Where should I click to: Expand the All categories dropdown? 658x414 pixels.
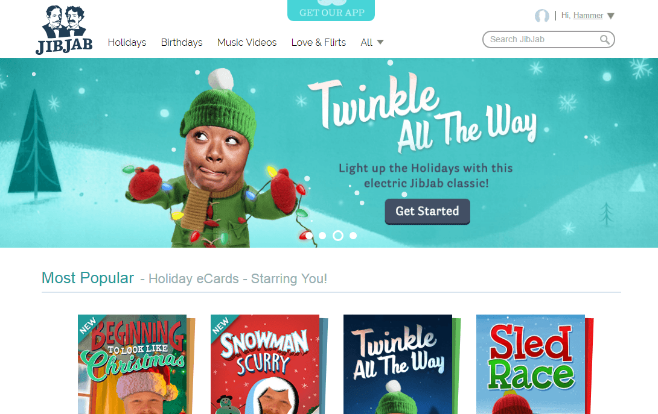[x=372, y=42]
